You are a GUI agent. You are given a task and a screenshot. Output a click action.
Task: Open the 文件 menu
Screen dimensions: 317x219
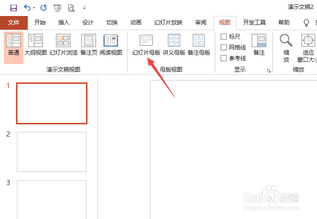point(14,23)
